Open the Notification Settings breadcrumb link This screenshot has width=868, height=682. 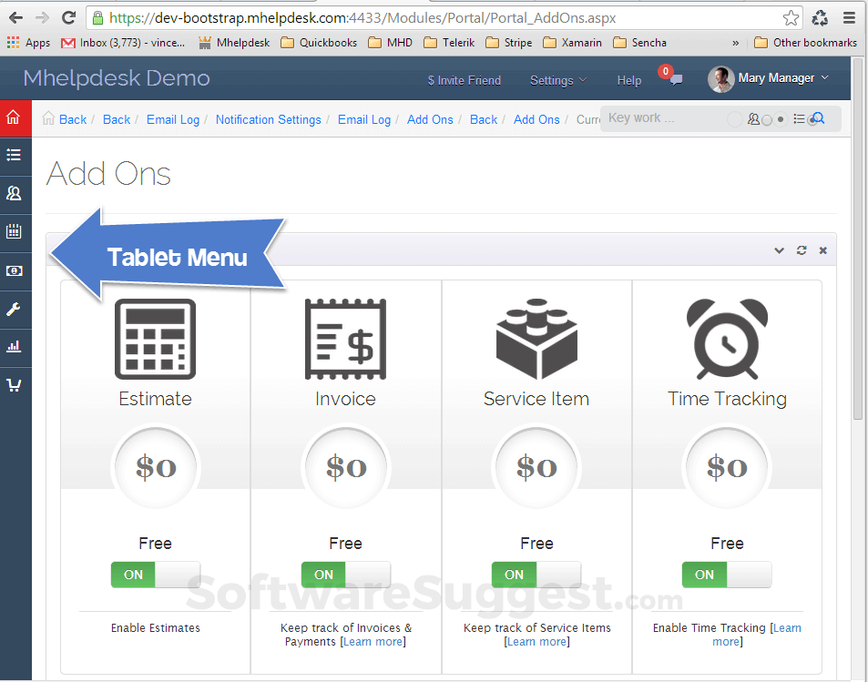pyautogui.click(x=268, y=119)
